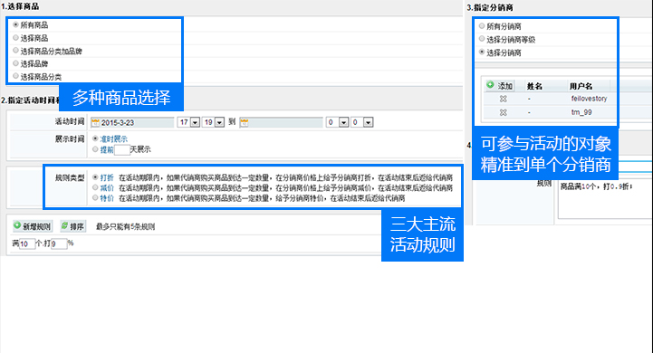
Task: Expand start hour dropdown showing 17
Action: tap(195, 122)
